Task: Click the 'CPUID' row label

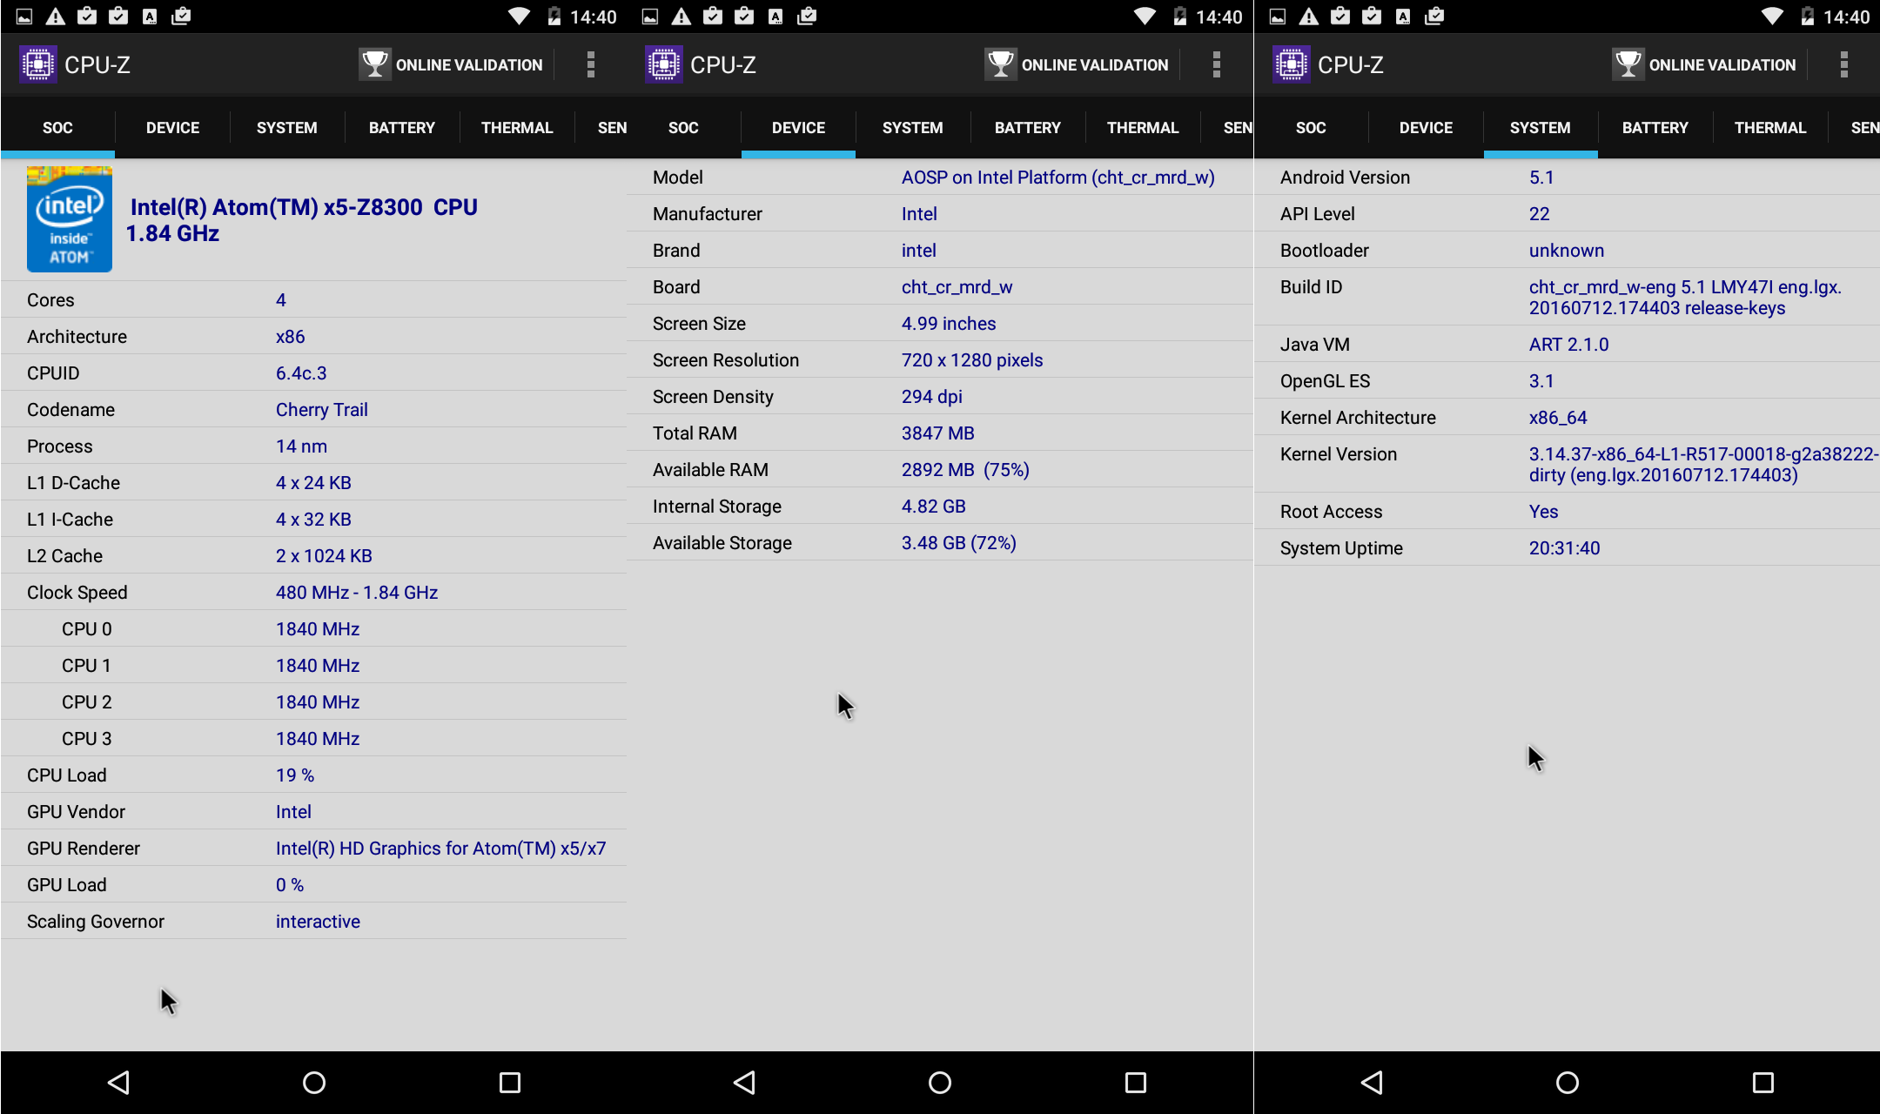Action: 53,373
